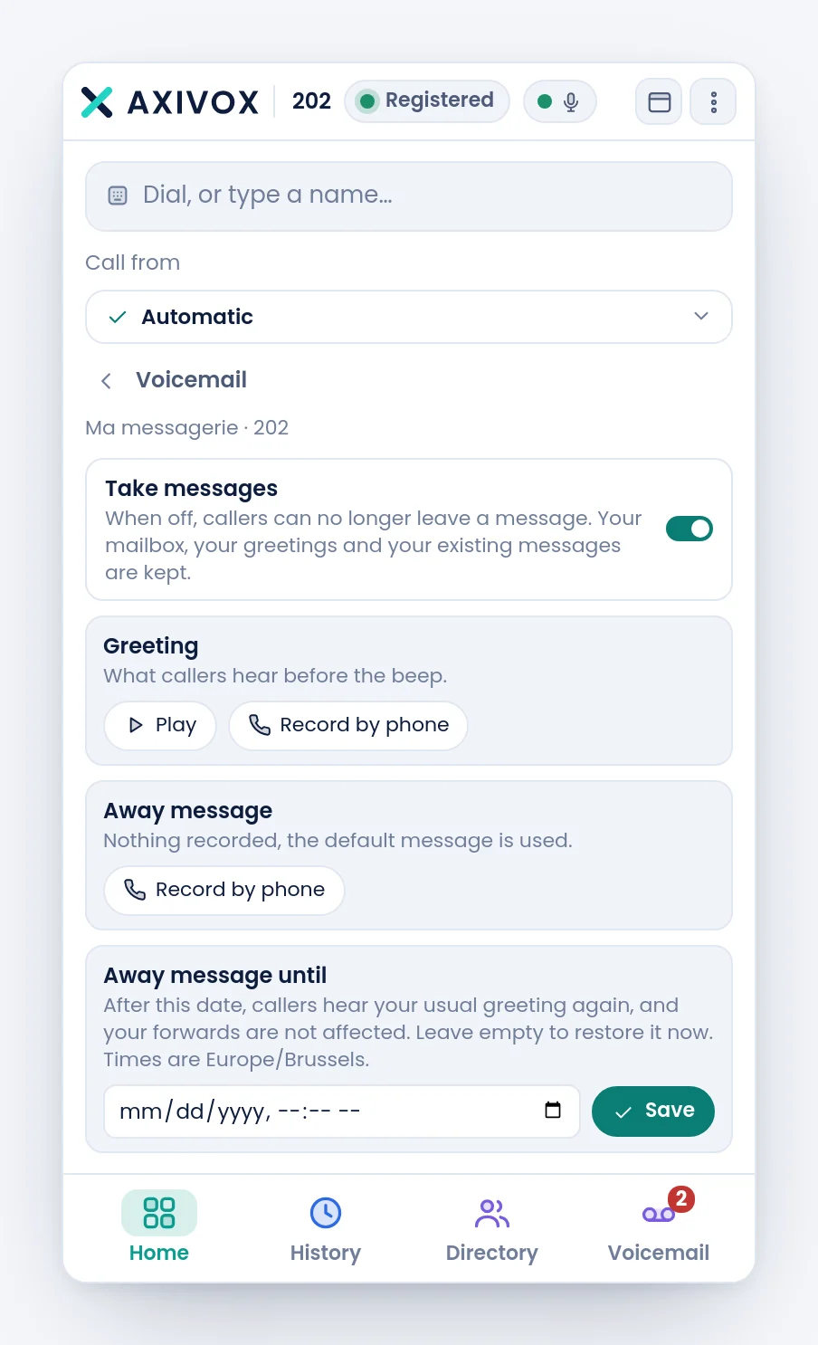Open the three-dot more options menu
This screenshot has height=1345, width=818.
(713, 101)
